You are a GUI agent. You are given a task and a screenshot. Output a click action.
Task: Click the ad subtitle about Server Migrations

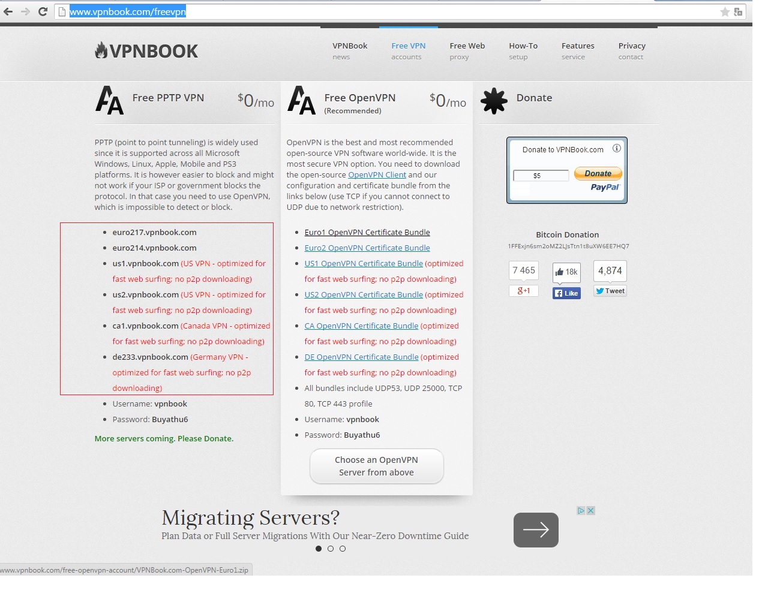click(315, 536)
